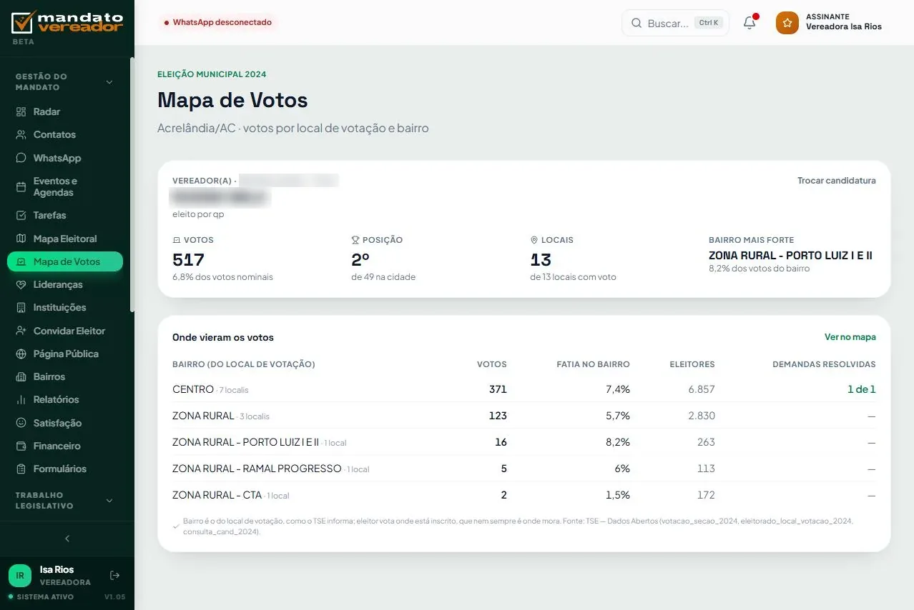The image size is (914, 610).
Task: Click the Formulários clipboard icon
Action: pyautogui.click(x=21, y=469)
